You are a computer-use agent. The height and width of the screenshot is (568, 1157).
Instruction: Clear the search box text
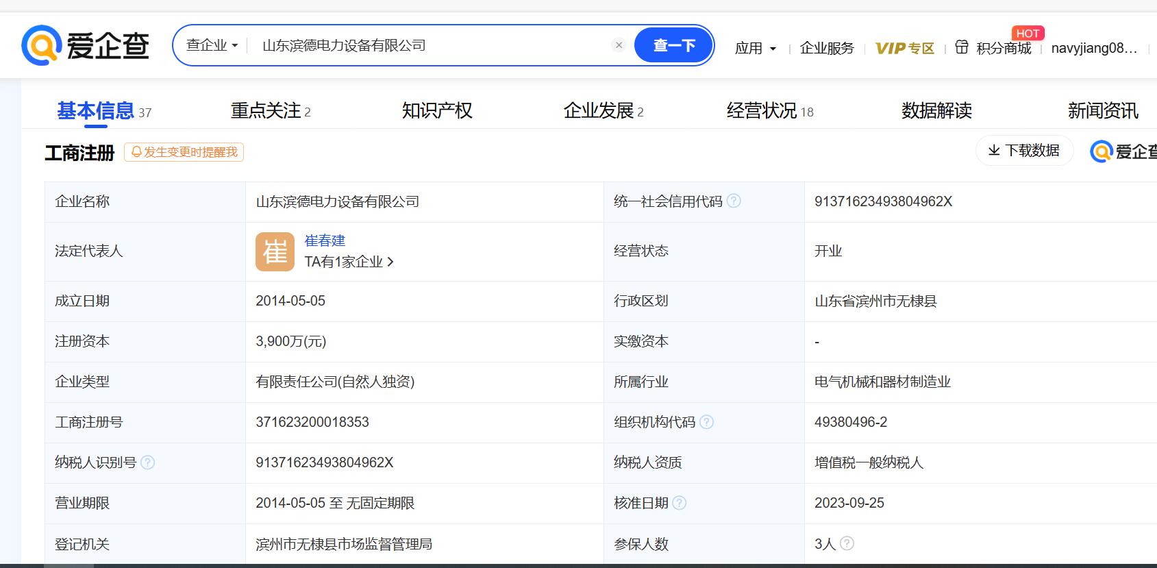tap(619, 45)
